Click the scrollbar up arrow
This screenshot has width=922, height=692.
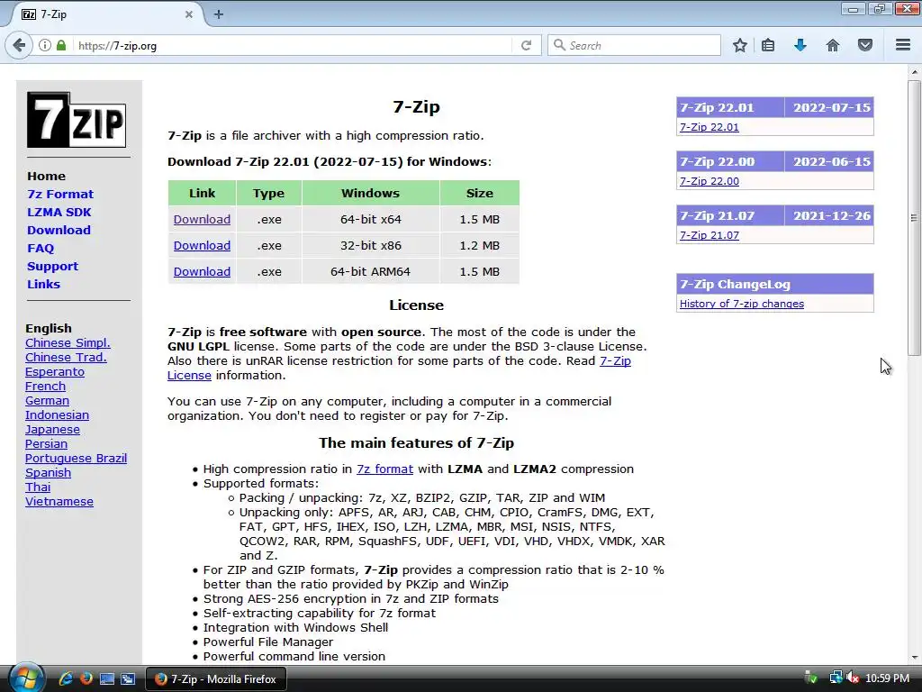914,72
